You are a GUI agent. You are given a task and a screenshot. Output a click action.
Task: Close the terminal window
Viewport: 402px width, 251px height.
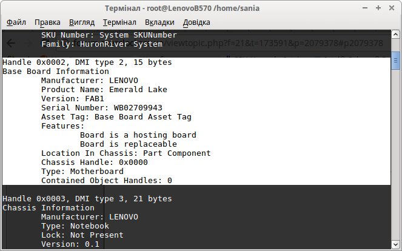(392, 8)
